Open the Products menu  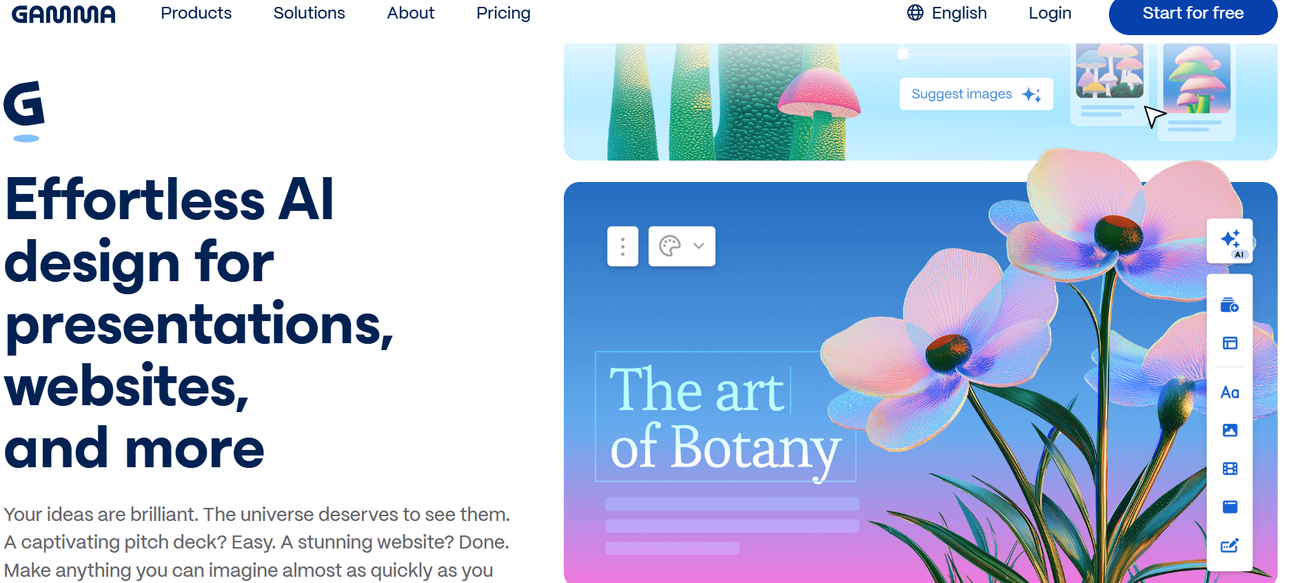(196, 13)
